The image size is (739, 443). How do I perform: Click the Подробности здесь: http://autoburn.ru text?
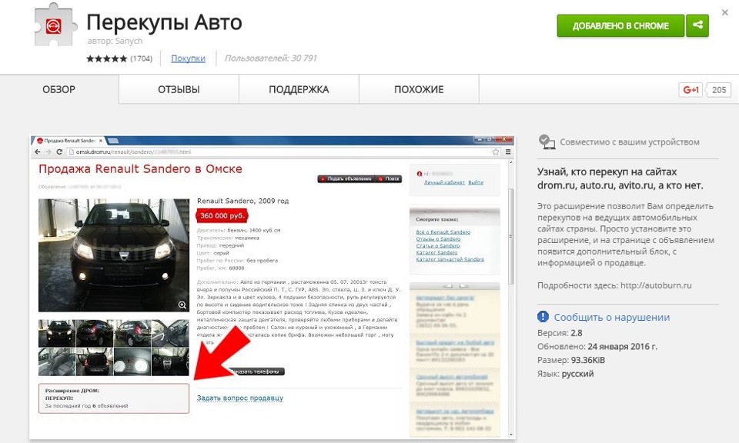614,285
